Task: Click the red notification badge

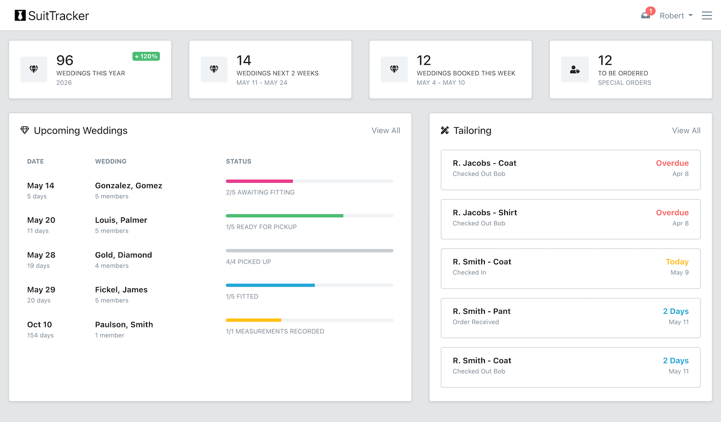Action: (x=650, y=11)
